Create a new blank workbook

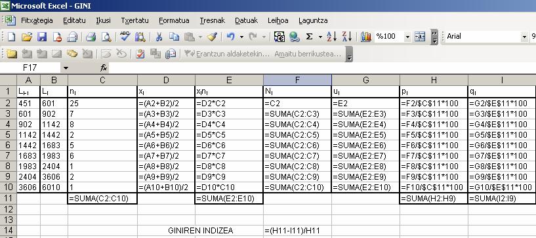(11, 37)
